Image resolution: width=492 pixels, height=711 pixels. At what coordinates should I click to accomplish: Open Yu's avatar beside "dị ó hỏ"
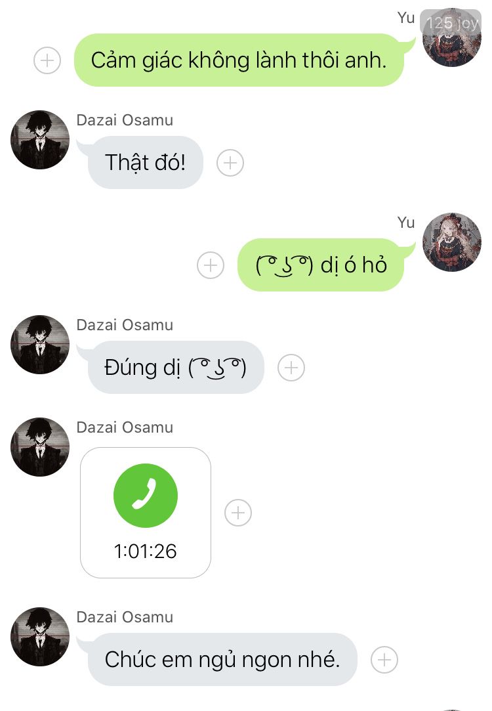coord(452,242)
